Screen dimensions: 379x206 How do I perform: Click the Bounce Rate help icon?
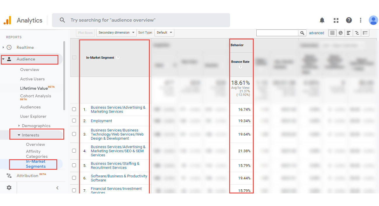click(x=240, y=67)
